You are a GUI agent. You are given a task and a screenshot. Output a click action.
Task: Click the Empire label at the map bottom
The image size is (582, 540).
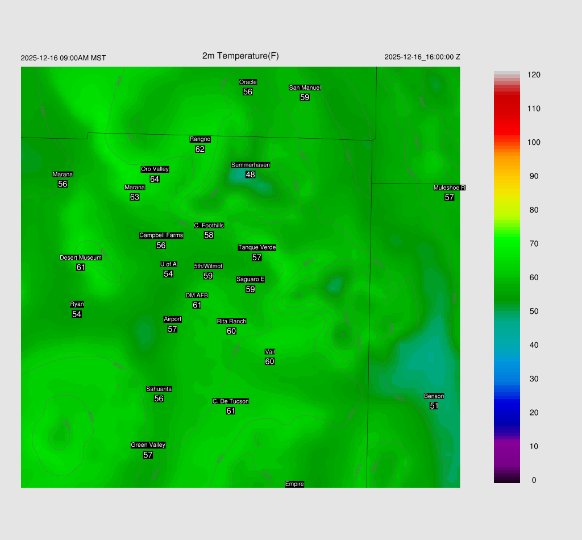click(x=294, y=484)
